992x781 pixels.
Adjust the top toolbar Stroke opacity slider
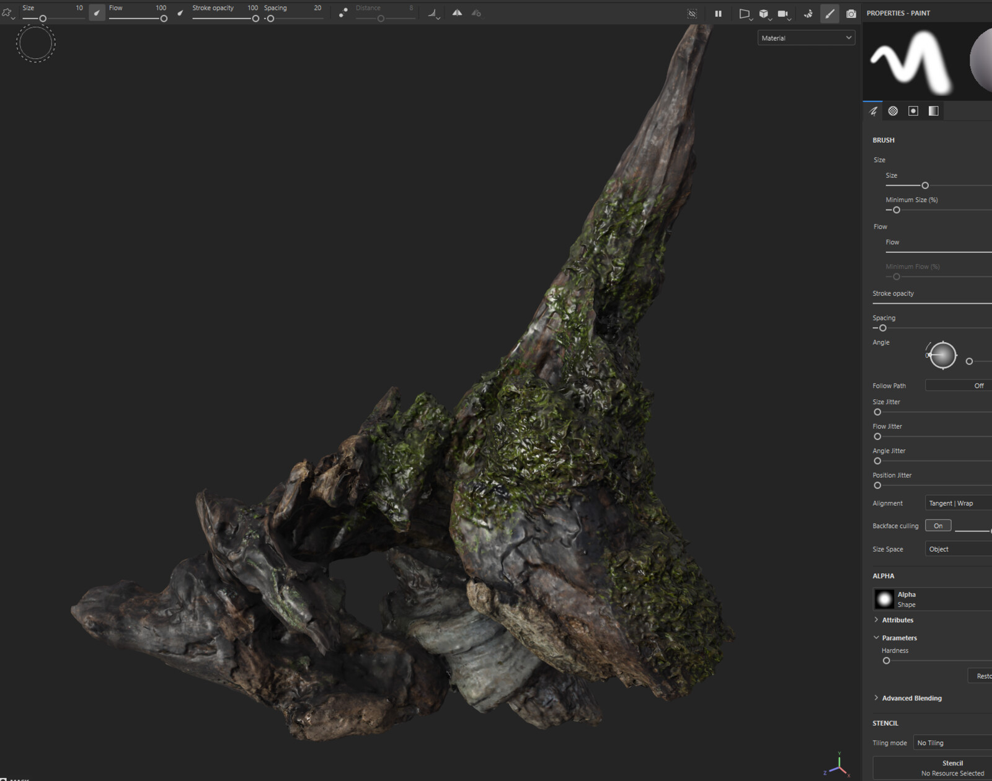tap(226, 19)
